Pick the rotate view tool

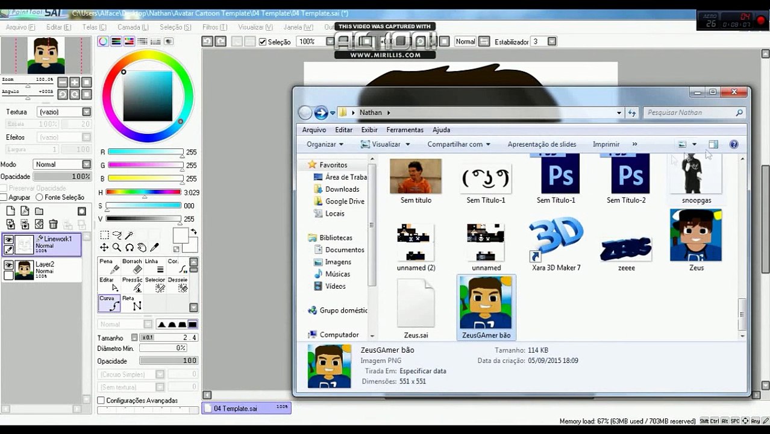(129, 248)
